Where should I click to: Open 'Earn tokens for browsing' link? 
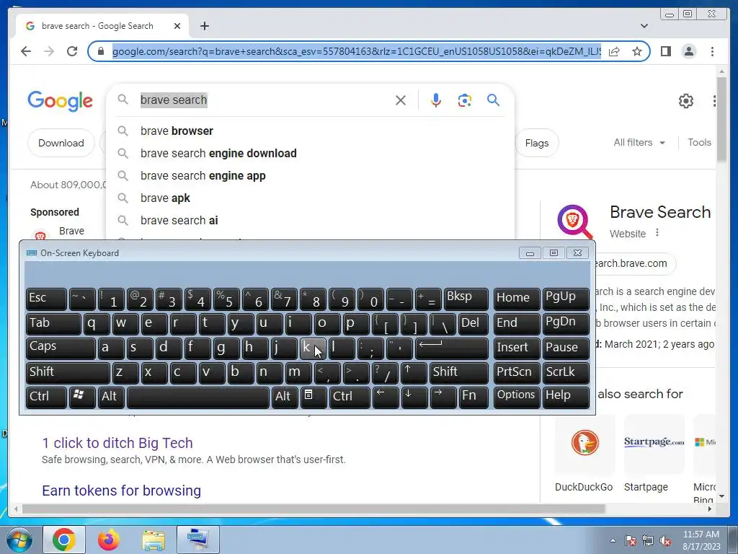pyautogui.click(x=121, y=491)
